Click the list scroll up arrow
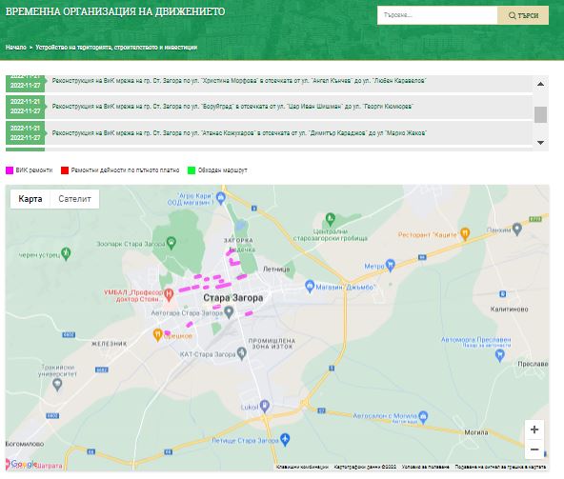This screenshot has width=564, height=479. (x=540, y=84)
